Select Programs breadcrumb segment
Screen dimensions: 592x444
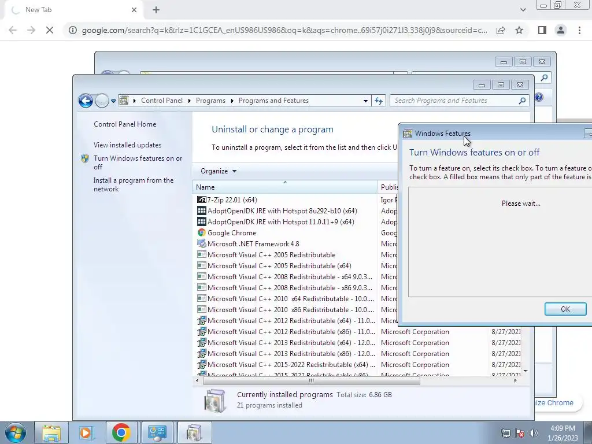click(210, 101)
